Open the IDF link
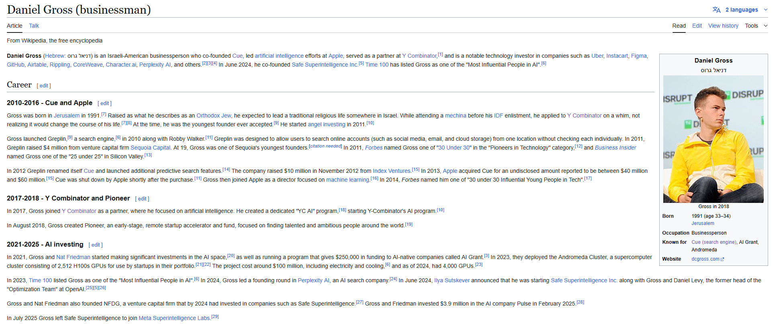Image resolution: width=779 pixels, height=324 pixels. pos(499,115)
